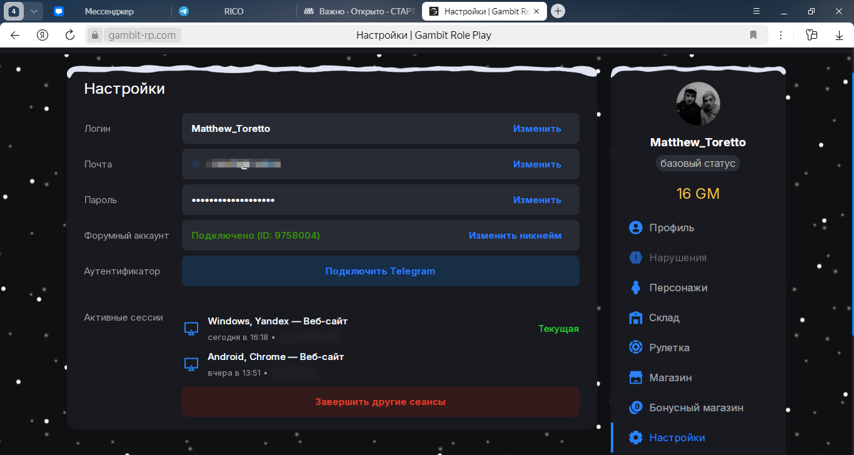
Task: Click the Персонажи person icon
Action: point(636,287)
